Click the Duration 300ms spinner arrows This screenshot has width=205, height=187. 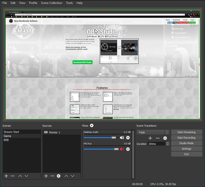coord(168,144)
